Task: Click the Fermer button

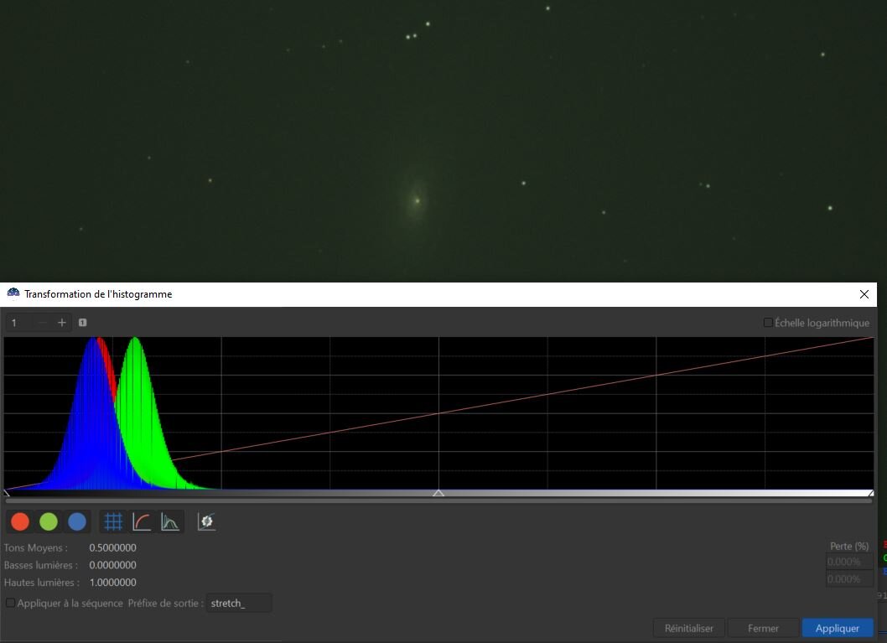Action: (x=763, y=628)
